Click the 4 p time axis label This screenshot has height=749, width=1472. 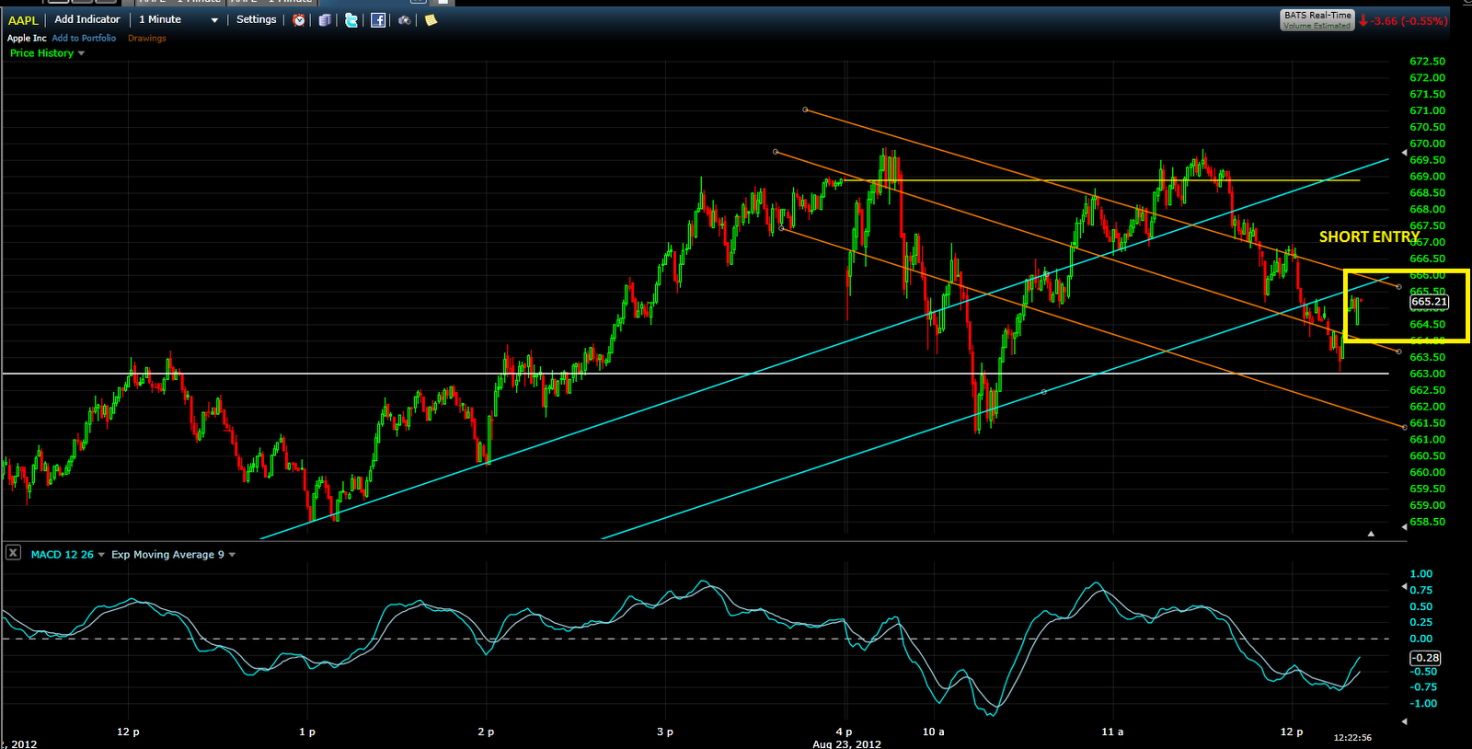point(844,732)
